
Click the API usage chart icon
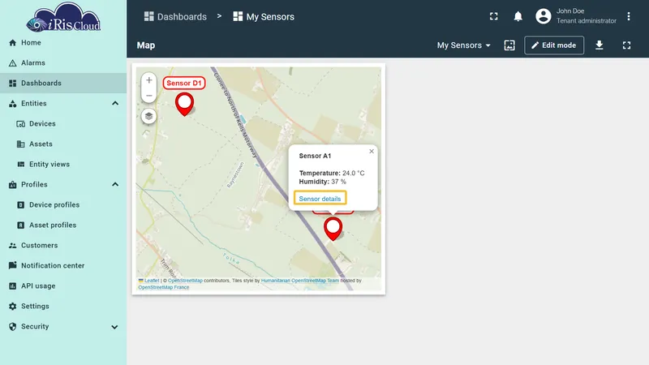tap(12, 286)
